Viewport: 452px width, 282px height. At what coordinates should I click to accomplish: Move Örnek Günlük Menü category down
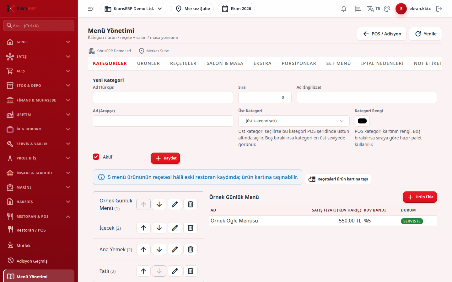click(x=159, y=204)
